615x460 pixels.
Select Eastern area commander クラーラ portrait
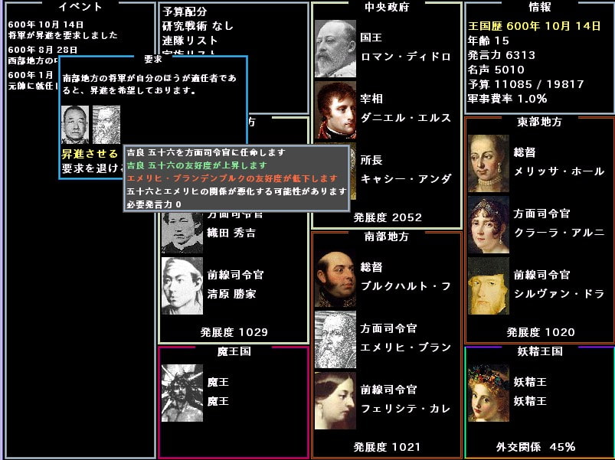coord(489,224)
